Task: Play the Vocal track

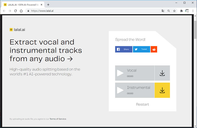Action: [120, 73]
